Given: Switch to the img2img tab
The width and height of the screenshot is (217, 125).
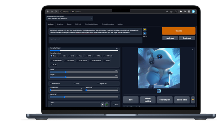Looking at the screenshot, I should pyautogui.click(x=60, y=24).
